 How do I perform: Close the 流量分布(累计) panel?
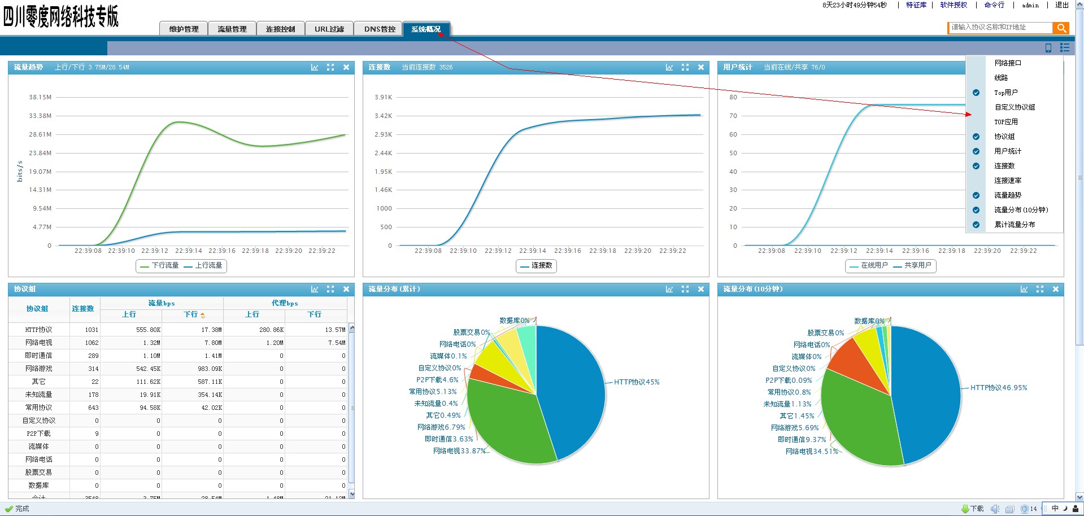(701, 289)
